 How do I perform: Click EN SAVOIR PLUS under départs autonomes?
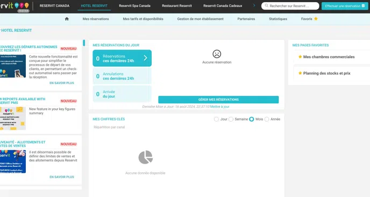pos(62,83)
